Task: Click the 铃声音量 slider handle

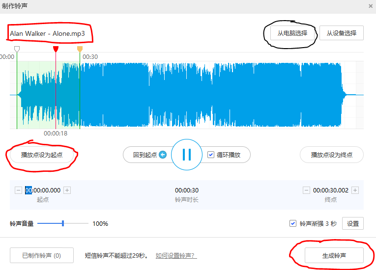Action: pyautogui.click(x=63, y=223)
